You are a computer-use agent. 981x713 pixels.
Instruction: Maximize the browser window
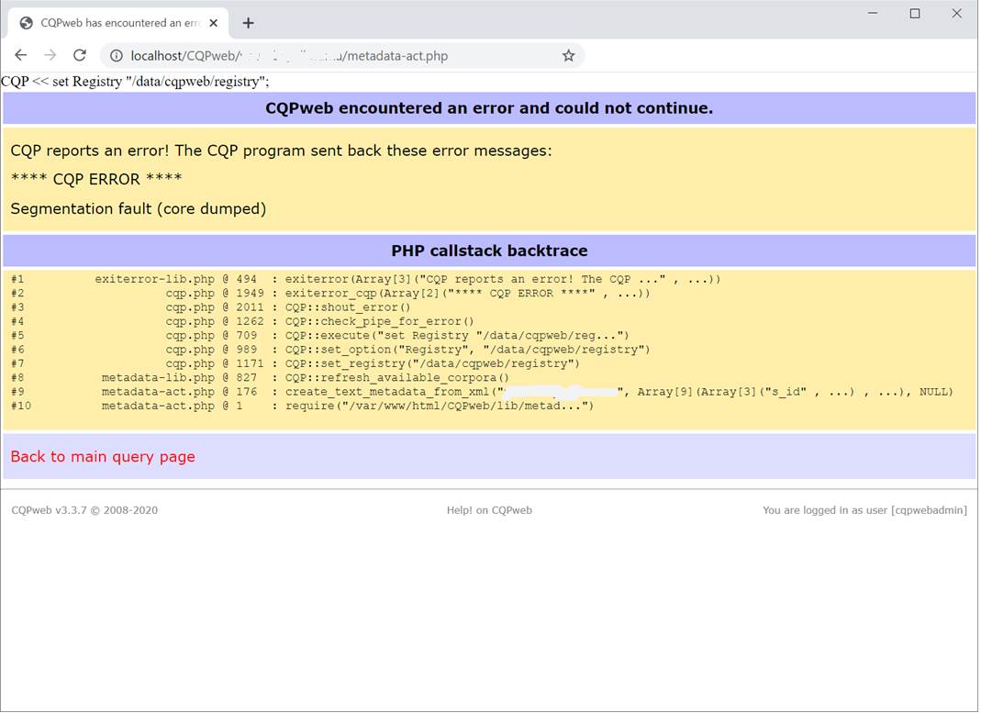click(x=915, y=13)
